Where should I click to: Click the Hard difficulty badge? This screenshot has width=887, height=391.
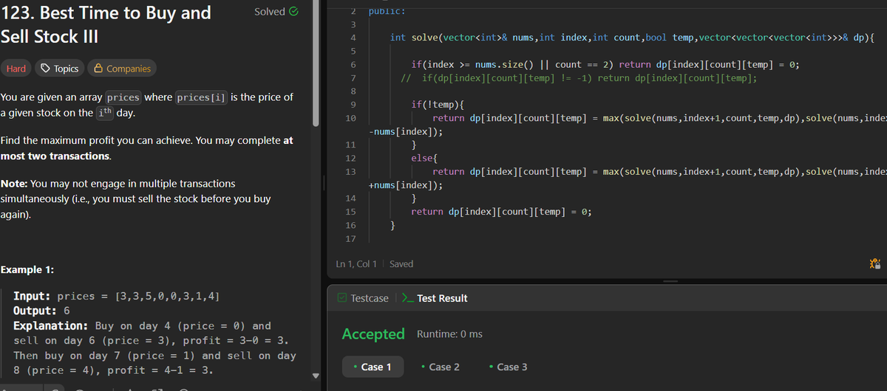pos(16,69)
